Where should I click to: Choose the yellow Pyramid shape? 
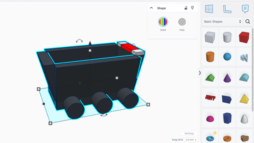(x=244, y=98)
